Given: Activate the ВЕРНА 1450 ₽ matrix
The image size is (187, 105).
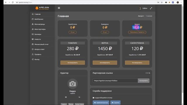Looking at the screenshot, I should [105, 63].
